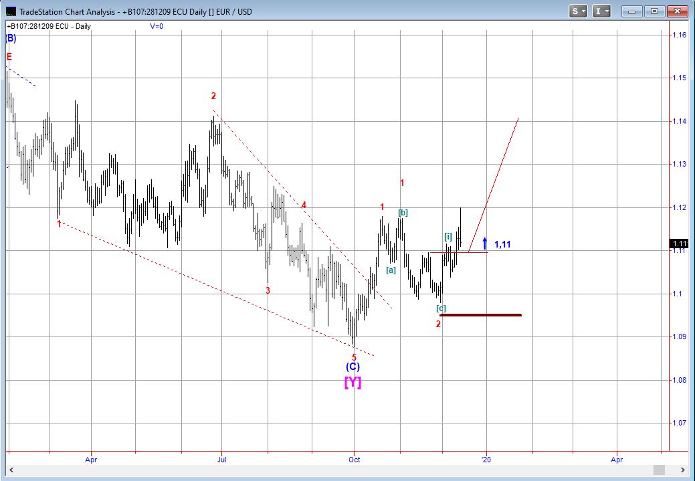Click the 1.08 price axis label

(680, 381)
